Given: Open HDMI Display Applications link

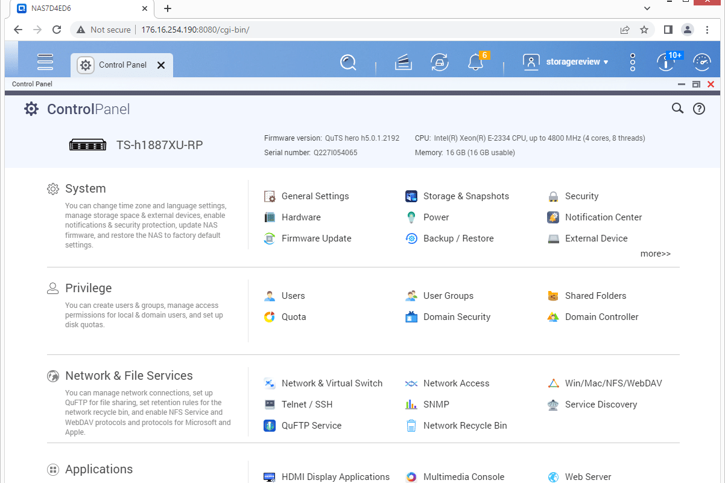Looking at the screenshot, I should (335, 477).
